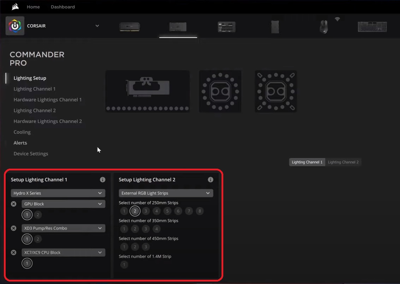Click the XD3 pump preview thumbnail

tap(220, 91)
